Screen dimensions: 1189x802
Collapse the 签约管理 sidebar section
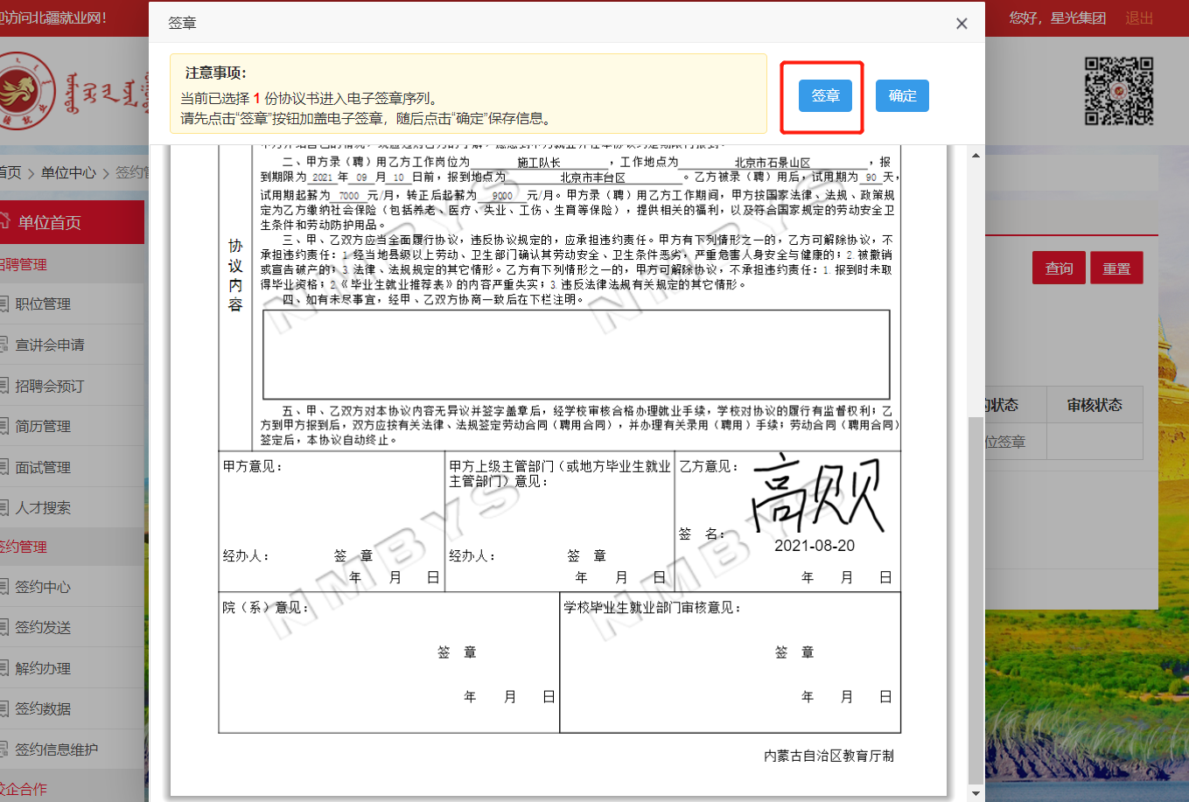click(x=24, y=547)
